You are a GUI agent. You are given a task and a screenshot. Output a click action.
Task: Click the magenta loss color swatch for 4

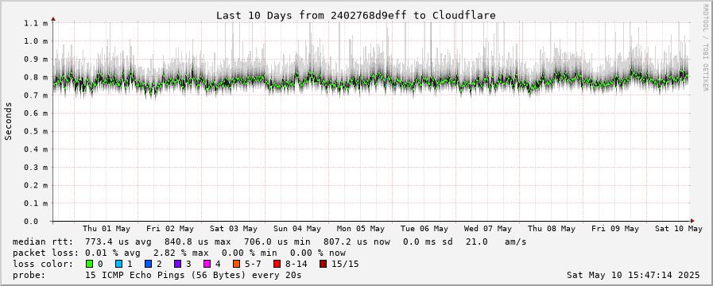(x=207, y=264)
